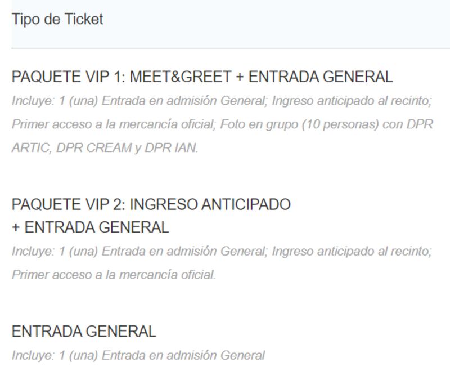Click the words 'MEET&GREET' in the VIP 1 title

[x=181, y=77]
